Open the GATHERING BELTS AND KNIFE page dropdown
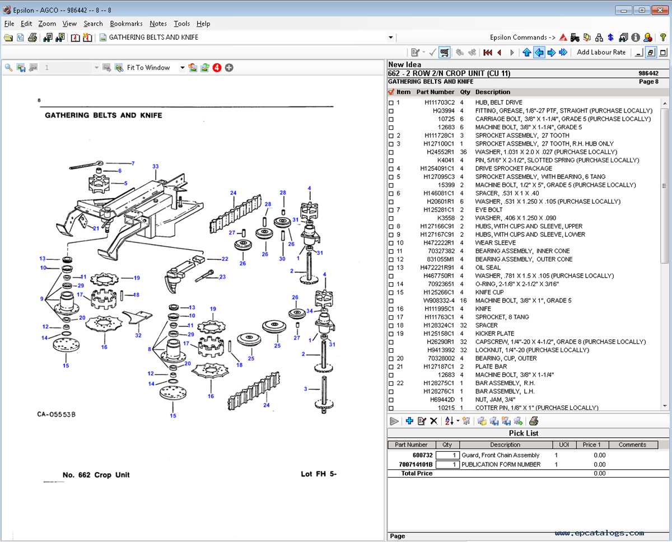Viewport: 672px width, 542px height. click(x=391, y=38)
